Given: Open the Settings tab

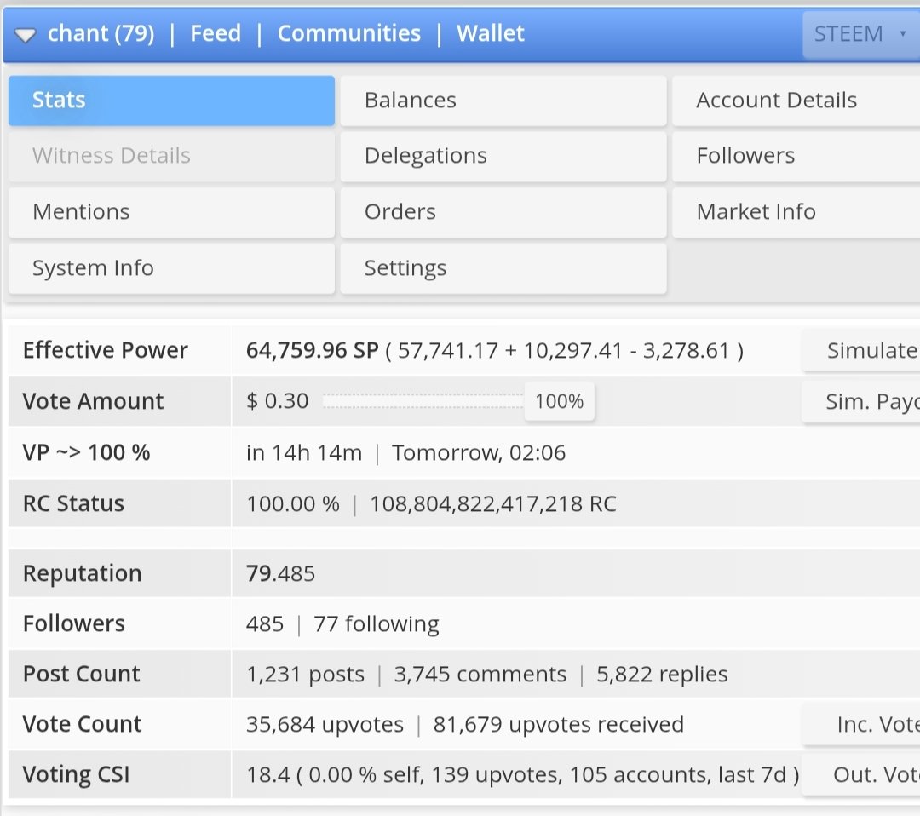Looking at the screenshot, I should click(503, 268).
